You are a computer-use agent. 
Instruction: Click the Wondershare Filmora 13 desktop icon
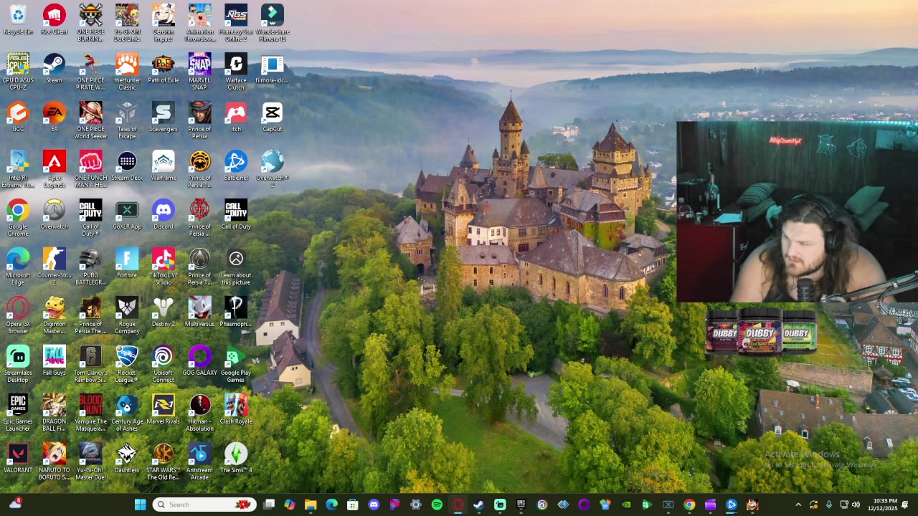click(272, 23)
